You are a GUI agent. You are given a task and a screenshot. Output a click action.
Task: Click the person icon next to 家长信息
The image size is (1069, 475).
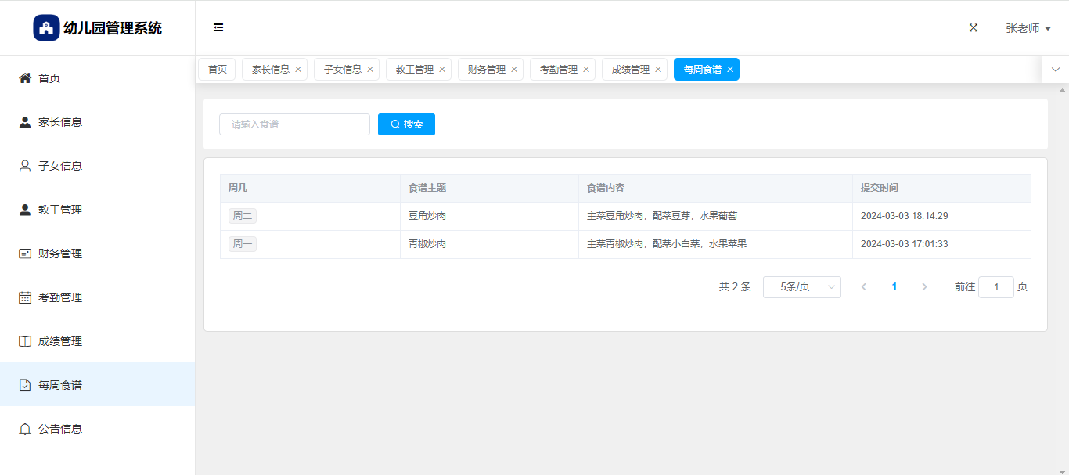pyautogui.click(x=25, y=122)
